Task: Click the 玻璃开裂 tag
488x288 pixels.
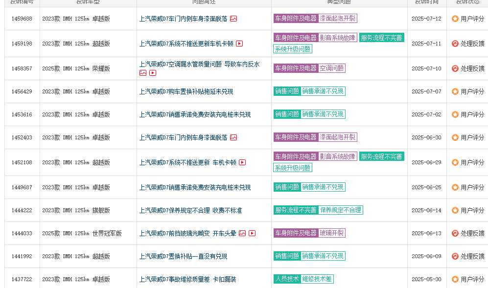Action: [x=332, y=233]
